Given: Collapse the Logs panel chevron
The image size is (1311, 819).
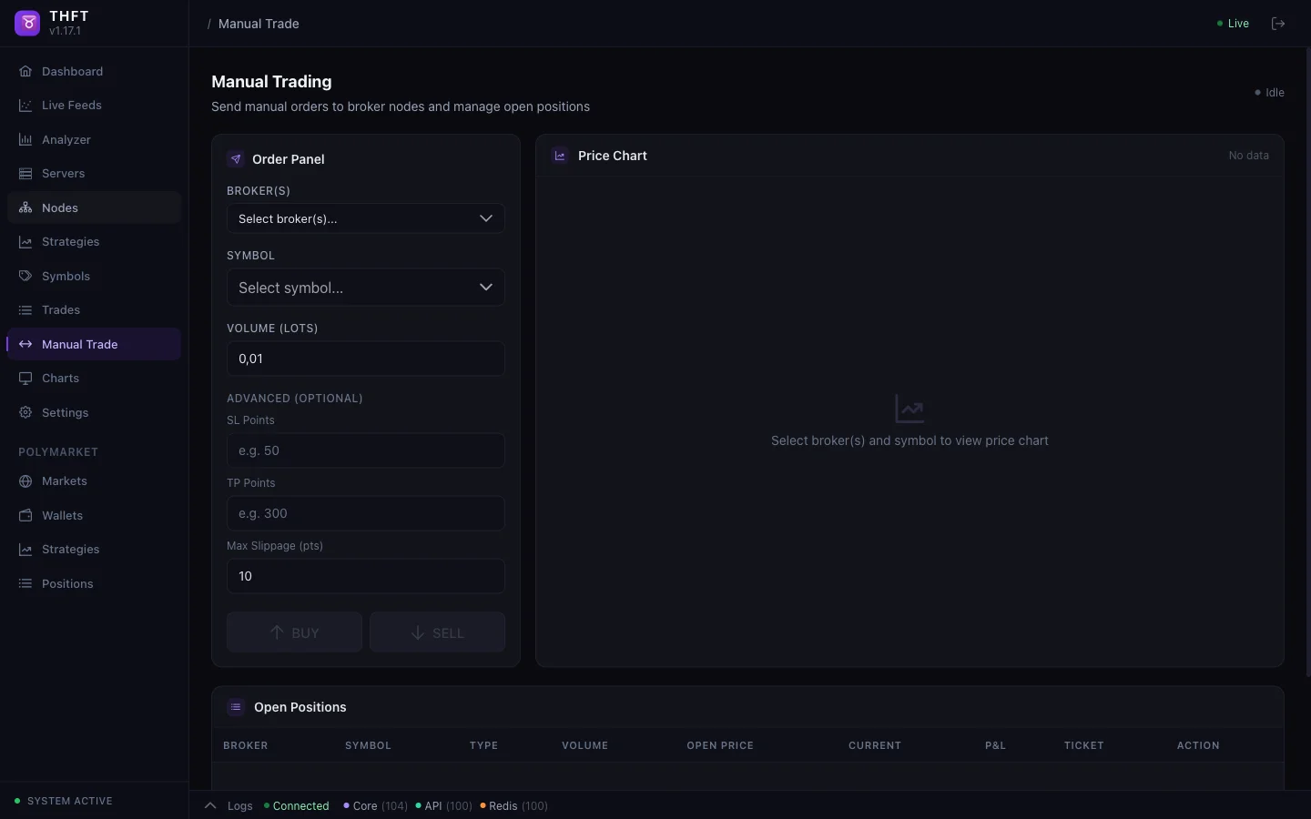Looking at the screenshot, I should click(210, 805).
